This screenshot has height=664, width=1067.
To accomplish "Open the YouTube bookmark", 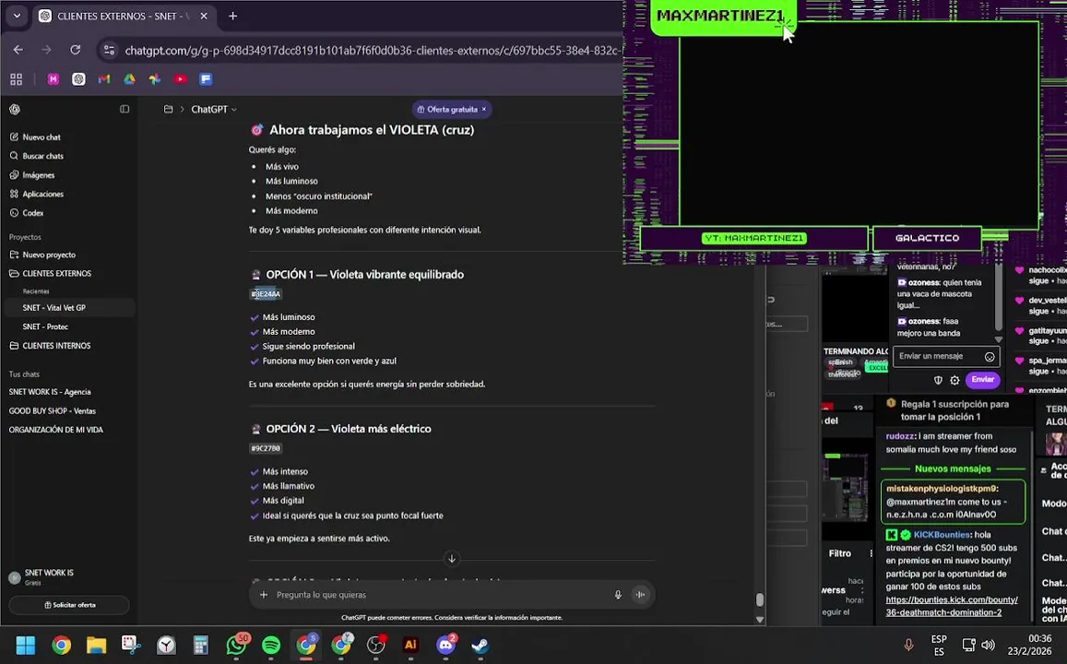I will pos(181,79).
